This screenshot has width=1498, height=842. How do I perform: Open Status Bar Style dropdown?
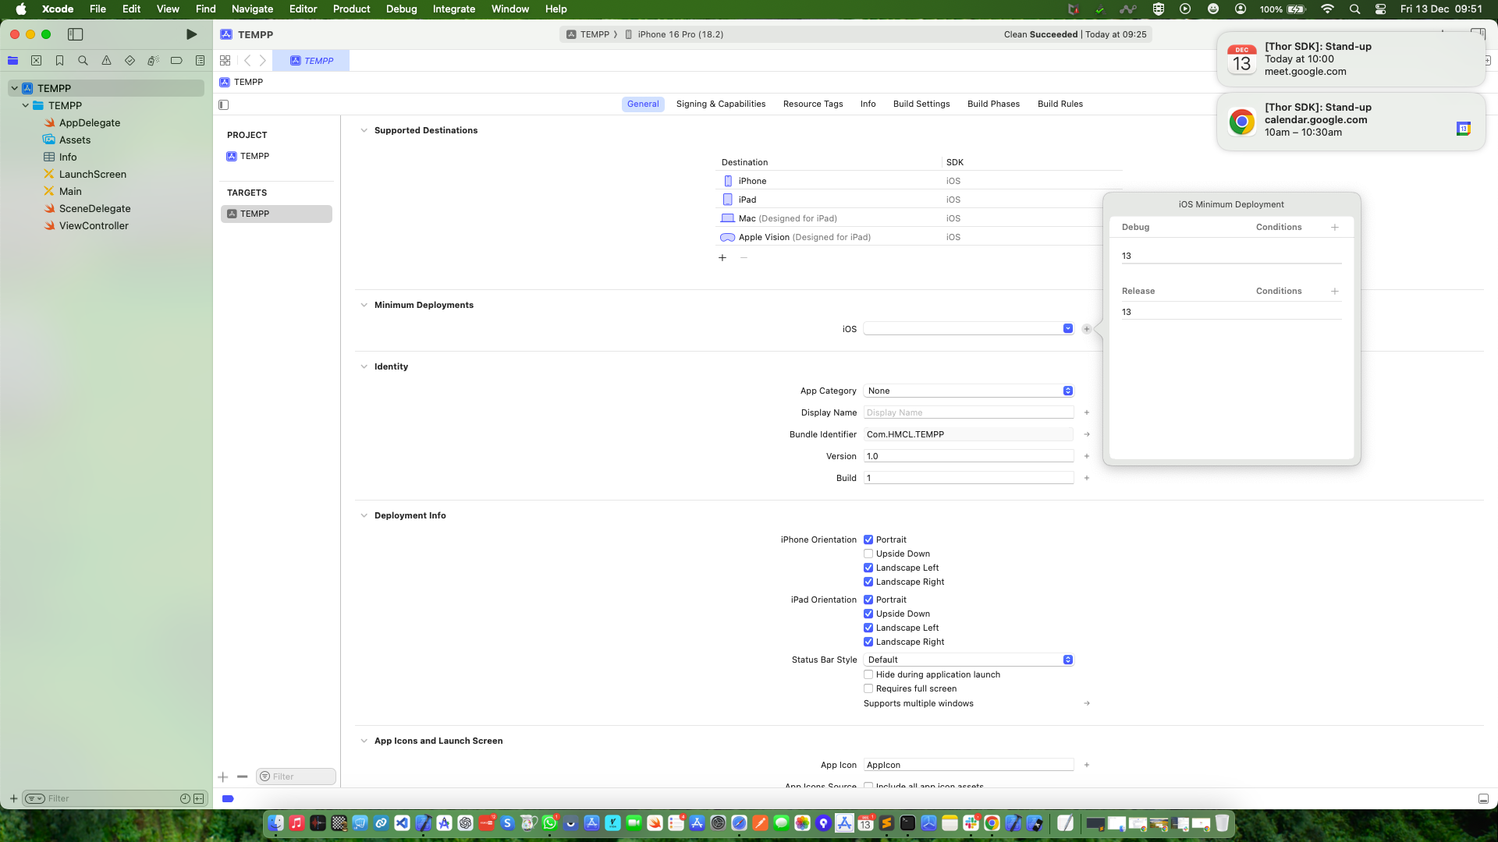click(x=968, y=660)
